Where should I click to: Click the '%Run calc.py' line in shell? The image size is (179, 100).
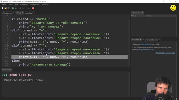[20, 75]
